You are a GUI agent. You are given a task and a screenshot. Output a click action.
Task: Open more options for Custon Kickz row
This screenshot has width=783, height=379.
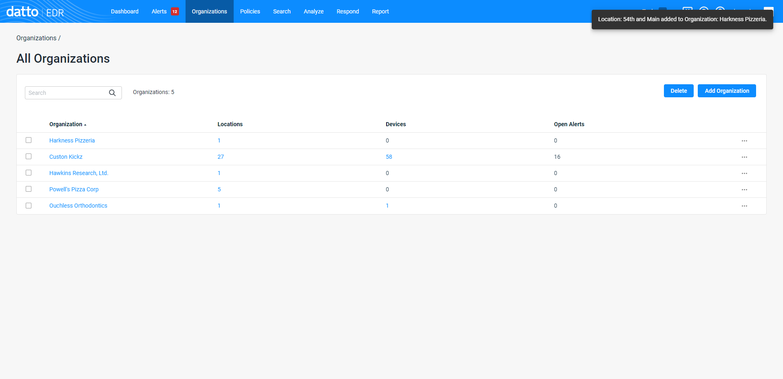(x=744, y=157)
